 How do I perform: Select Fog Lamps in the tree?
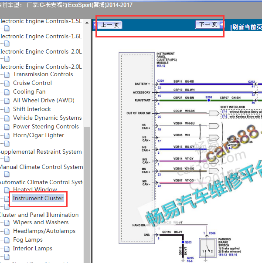(28, 239)
